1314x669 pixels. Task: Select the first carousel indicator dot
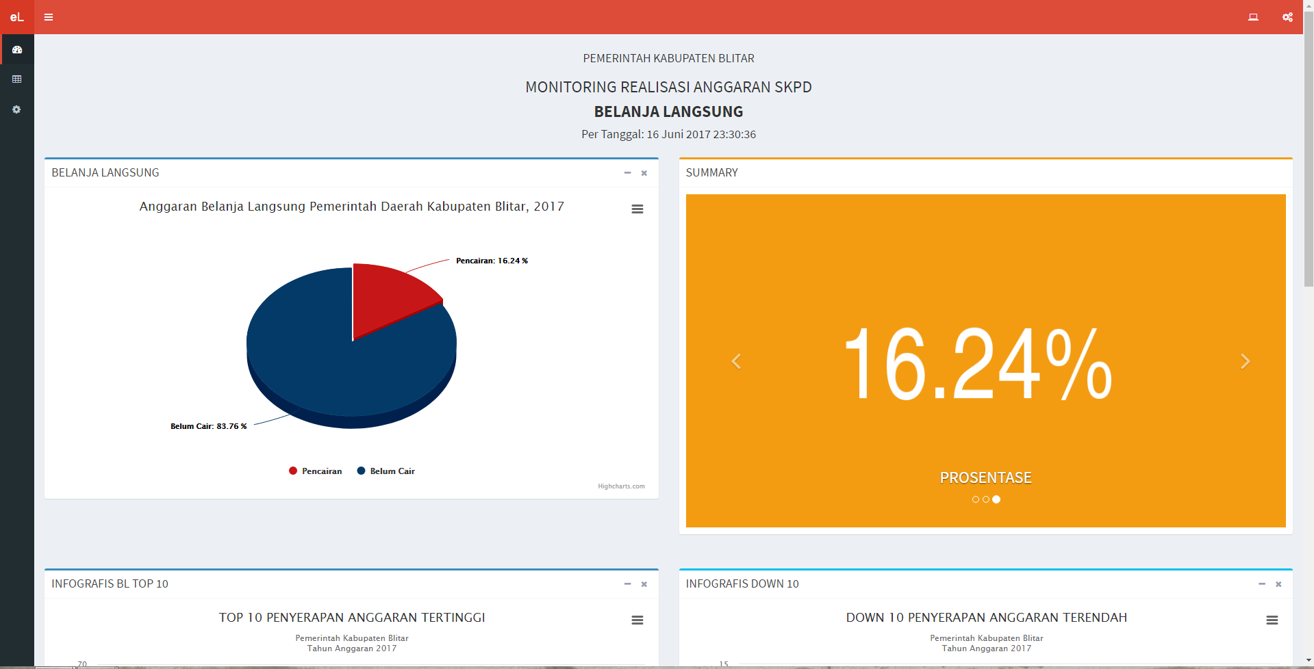coord(976,499)
